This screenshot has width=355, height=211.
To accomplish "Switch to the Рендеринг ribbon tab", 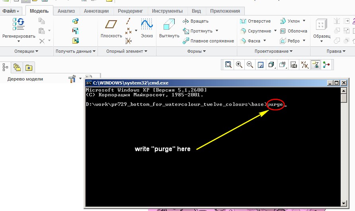I will pyautogui.click(x=130, y=11).
